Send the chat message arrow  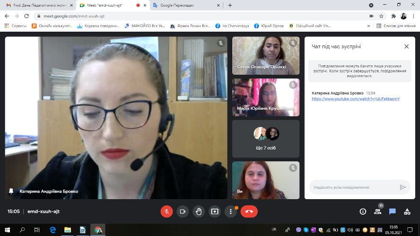[402, 187]
